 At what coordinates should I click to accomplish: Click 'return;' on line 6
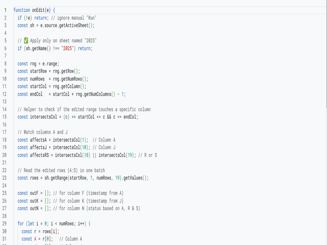tap(85, 48)
